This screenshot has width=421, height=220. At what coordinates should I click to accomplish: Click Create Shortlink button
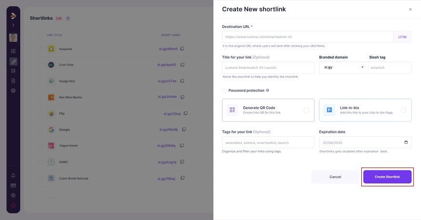387,177
